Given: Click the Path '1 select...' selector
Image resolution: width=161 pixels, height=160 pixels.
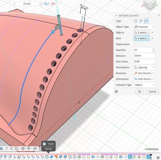Looking at the screenshot, I should 142,38.
